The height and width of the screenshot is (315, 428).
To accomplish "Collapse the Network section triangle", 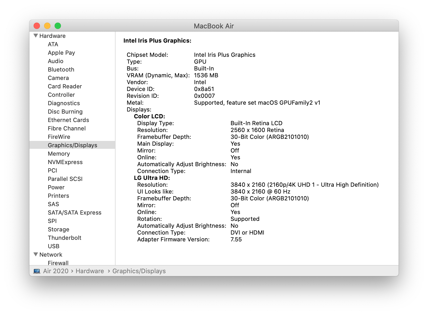I will (36, 254).
